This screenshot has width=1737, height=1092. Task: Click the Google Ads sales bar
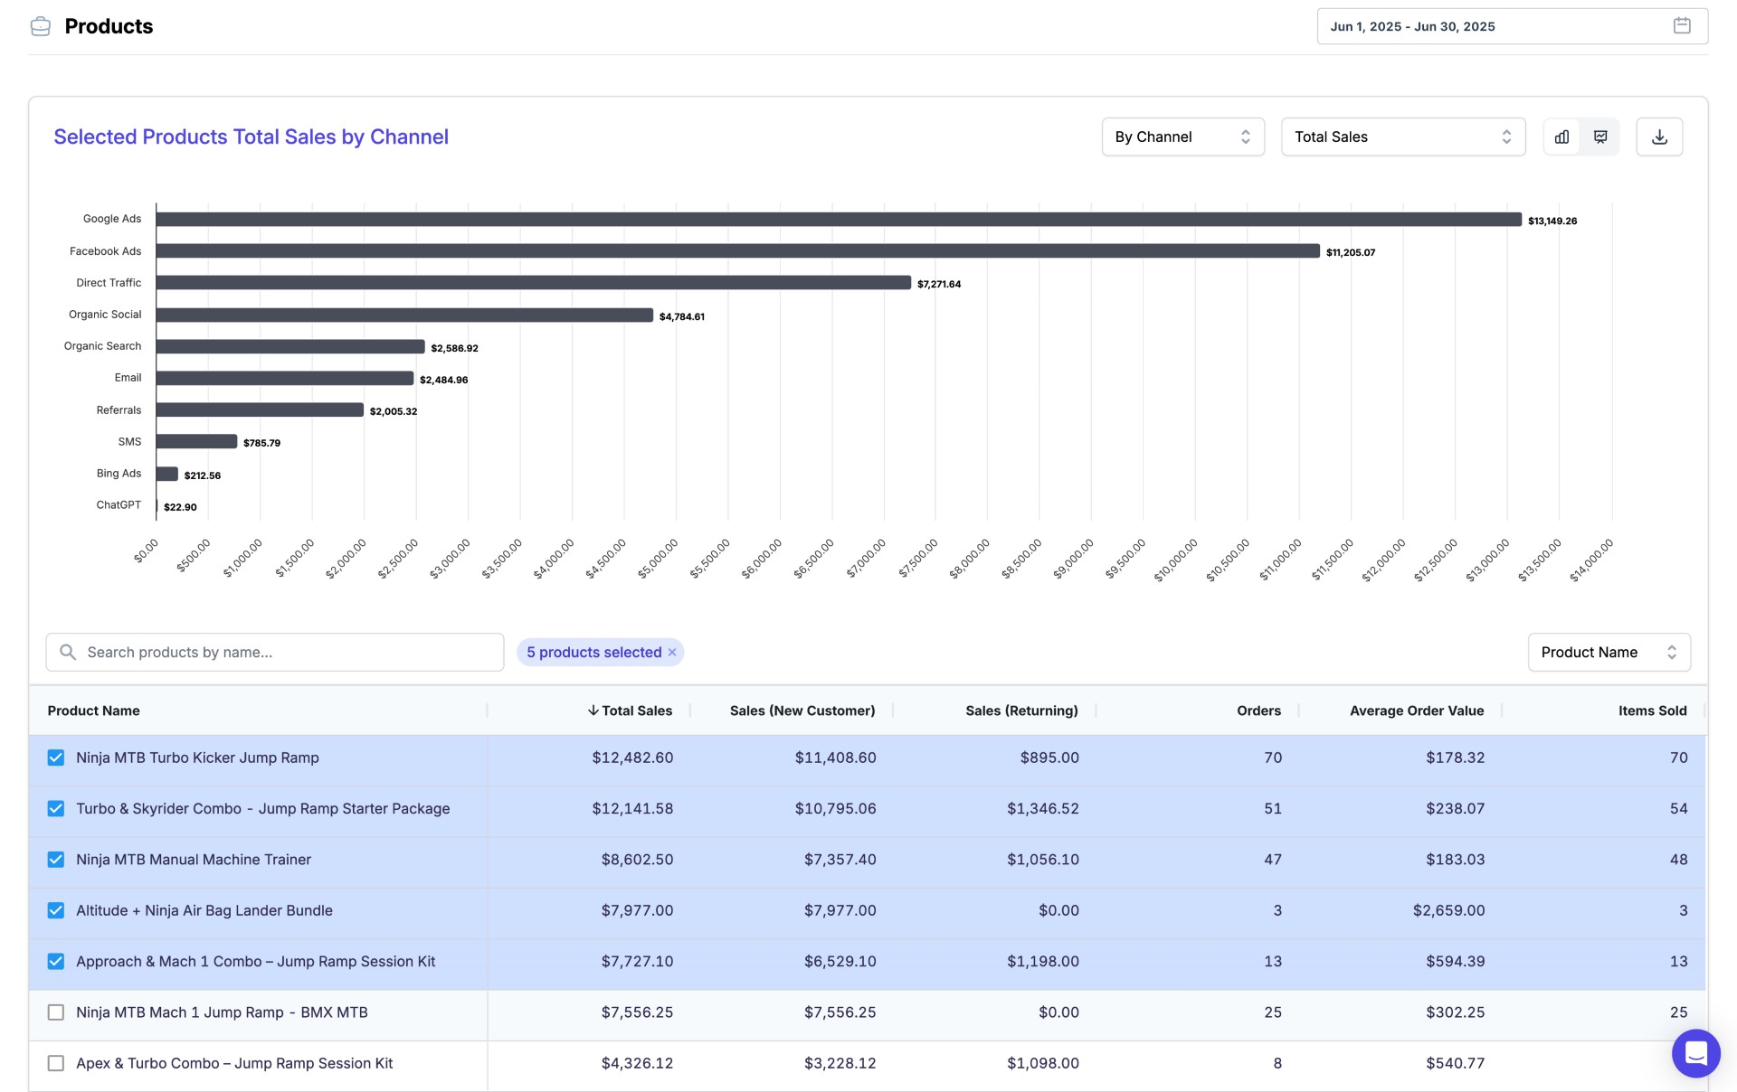[838, 220]
